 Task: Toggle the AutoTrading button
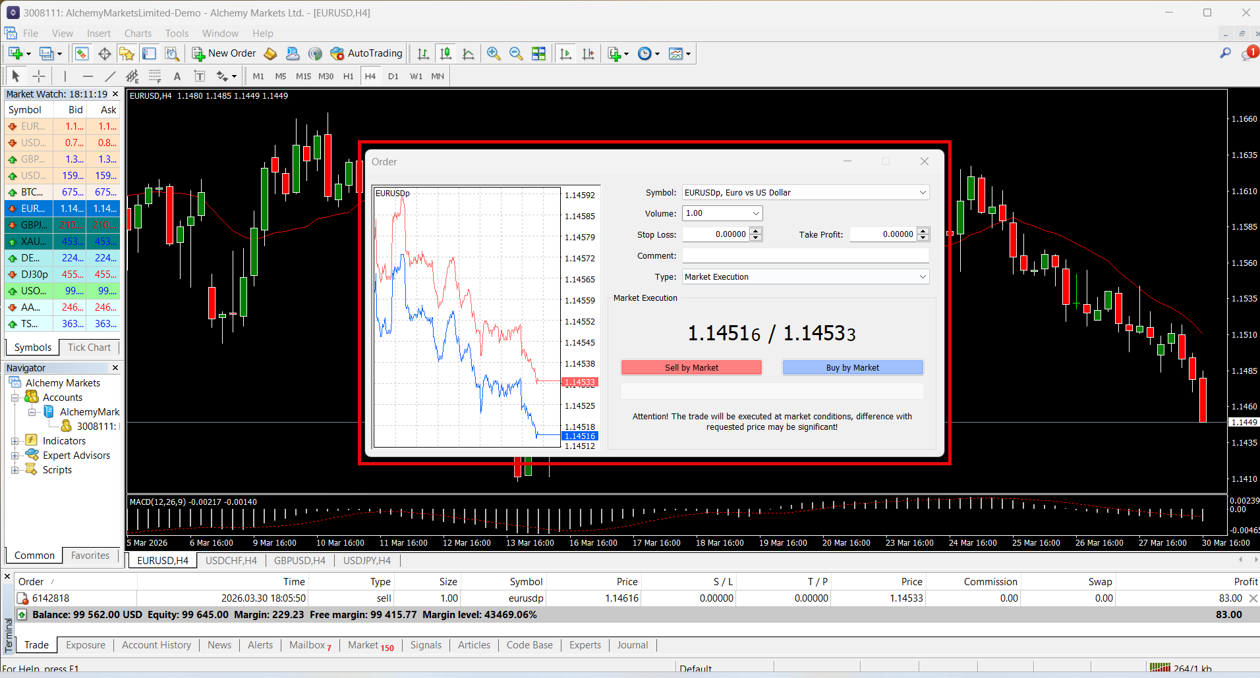(x=366, y=53)
